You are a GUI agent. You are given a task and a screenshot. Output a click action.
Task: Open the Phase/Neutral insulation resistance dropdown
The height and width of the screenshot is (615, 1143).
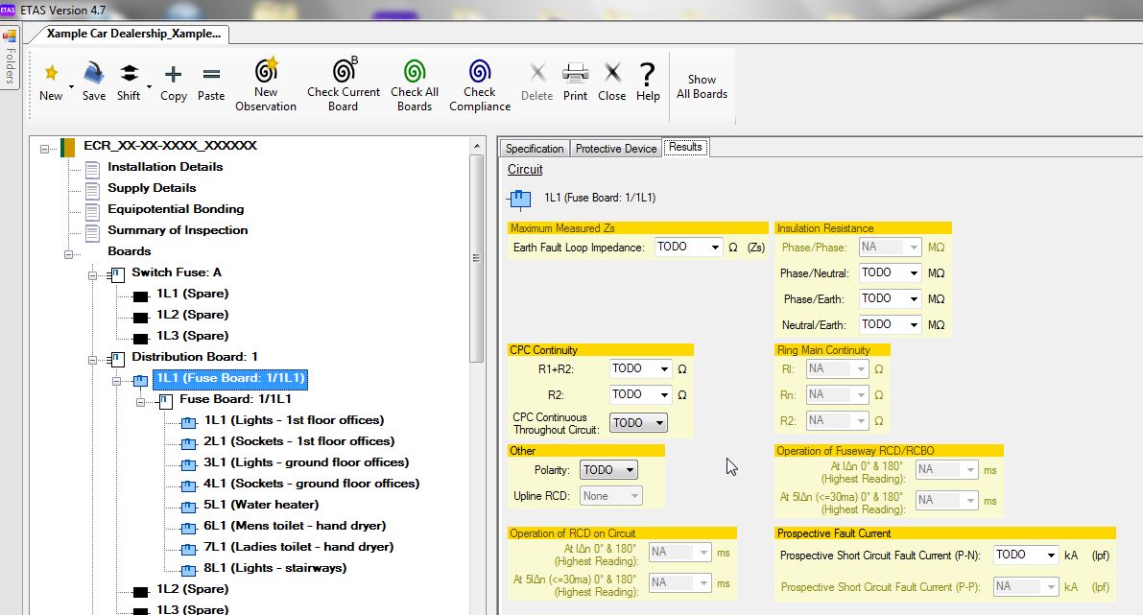[x=914, y=273]
